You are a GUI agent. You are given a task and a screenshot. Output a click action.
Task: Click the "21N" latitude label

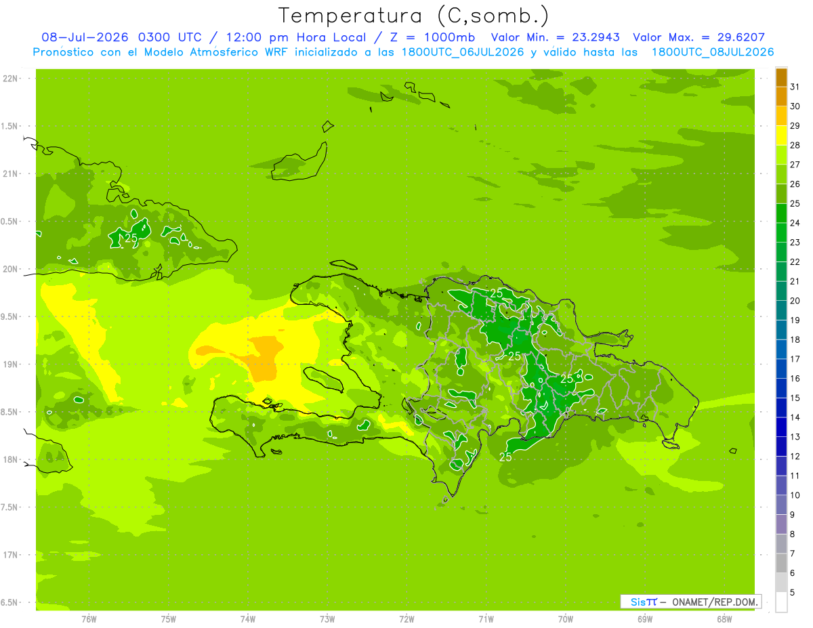pos(9,173)
